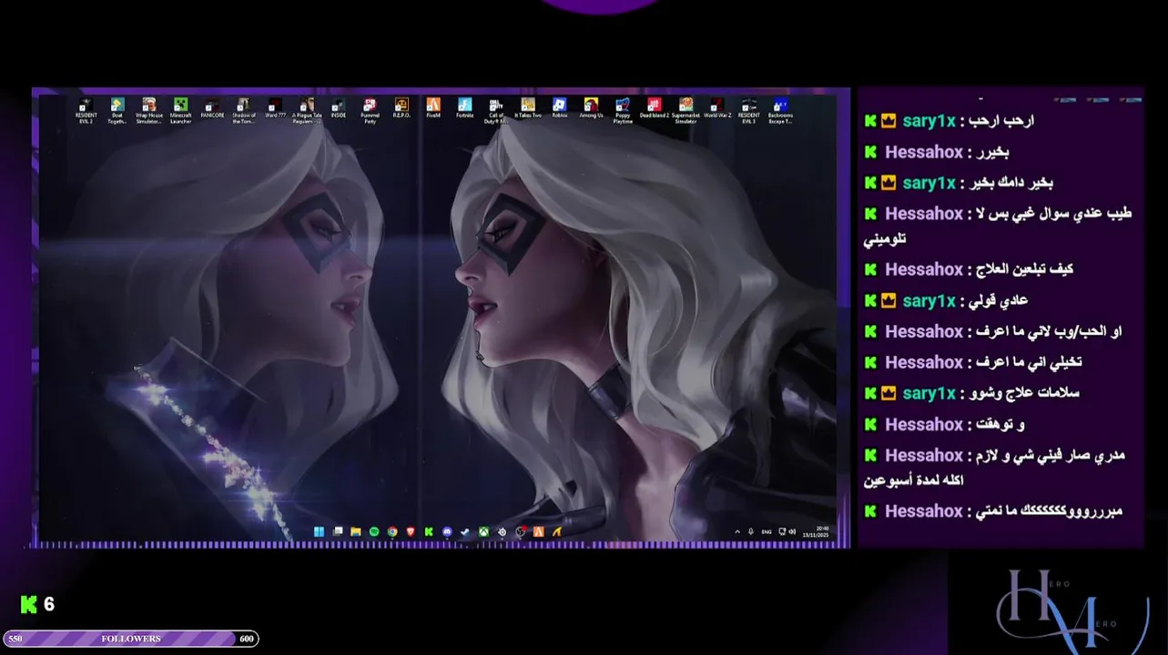Open the Resident Evil 3 desktop shortcut

748,110
